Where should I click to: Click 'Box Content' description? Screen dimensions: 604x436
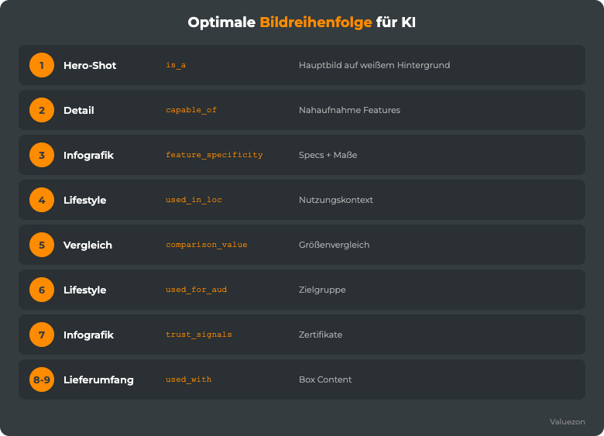tap(325, 379)
